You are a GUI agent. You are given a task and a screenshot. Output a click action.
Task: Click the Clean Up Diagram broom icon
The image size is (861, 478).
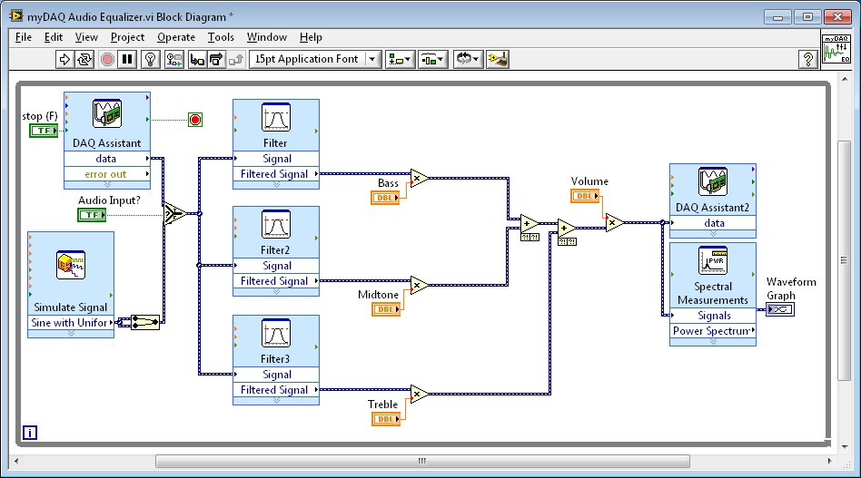point(497,59)
